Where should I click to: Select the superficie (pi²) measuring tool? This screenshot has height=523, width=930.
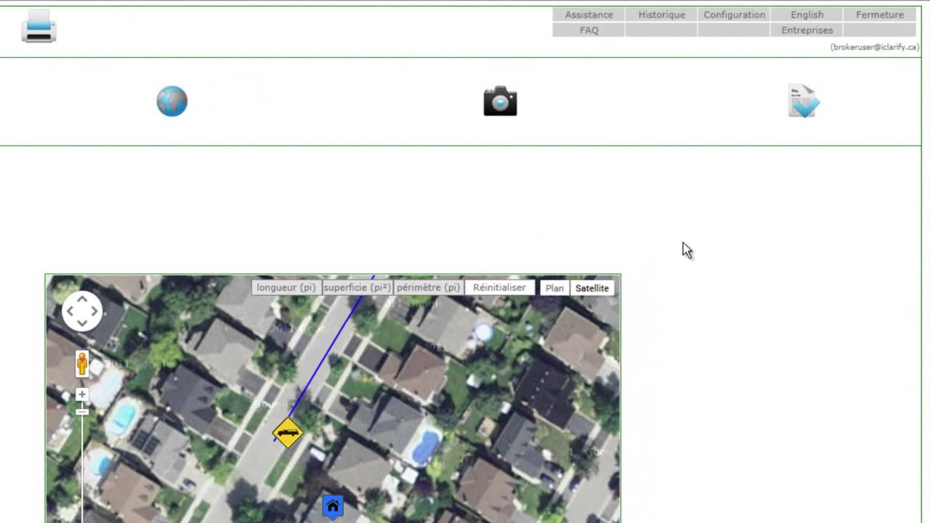pos(357,288)
